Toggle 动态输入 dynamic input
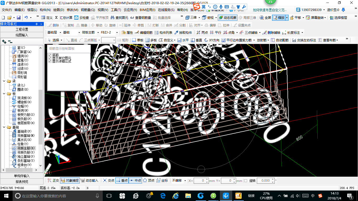358x201 pixels. [x=89, y=181]
